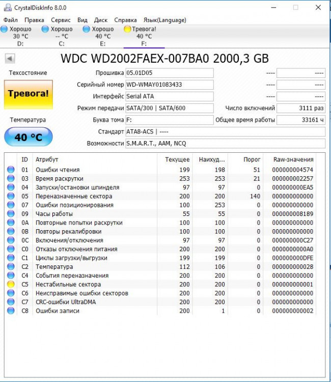The height and width of the screenshot is (382, 331).
Task: Click status orb for C0 Отказы отключения питания
Action: (11, 249)
